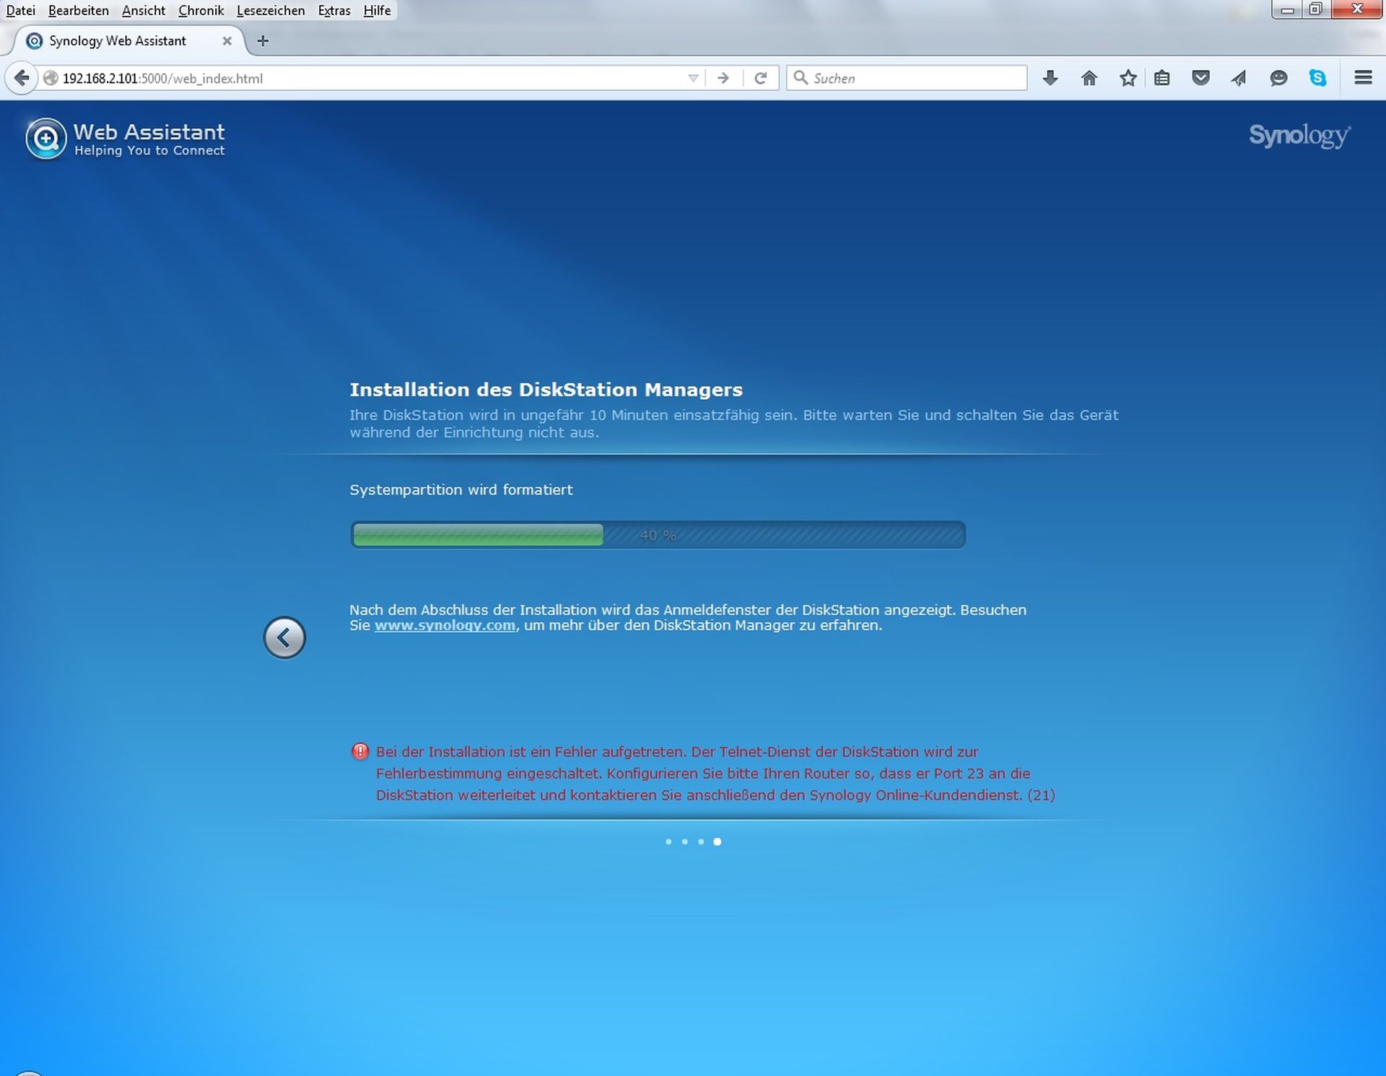Select the first step pagination dot
Screen dimensions: 1386x1076
point(668,841)
